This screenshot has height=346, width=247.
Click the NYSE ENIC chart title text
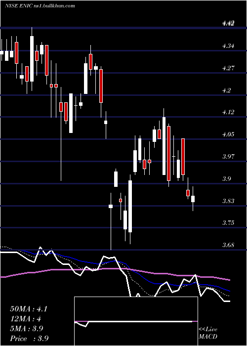[x=40, y=6]
